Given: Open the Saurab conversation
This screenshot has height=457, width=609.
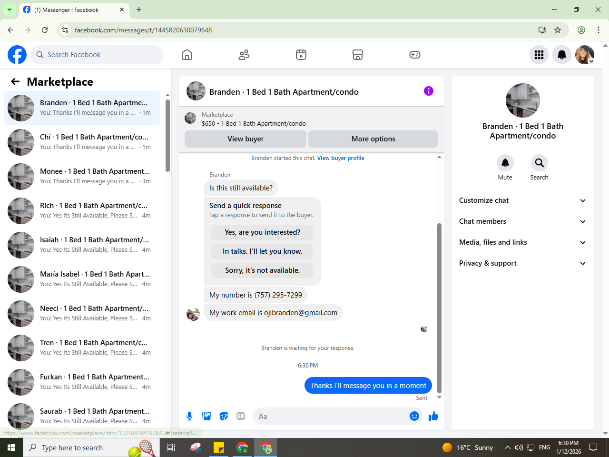Looking at the screenshot, I should pos(82,416).
